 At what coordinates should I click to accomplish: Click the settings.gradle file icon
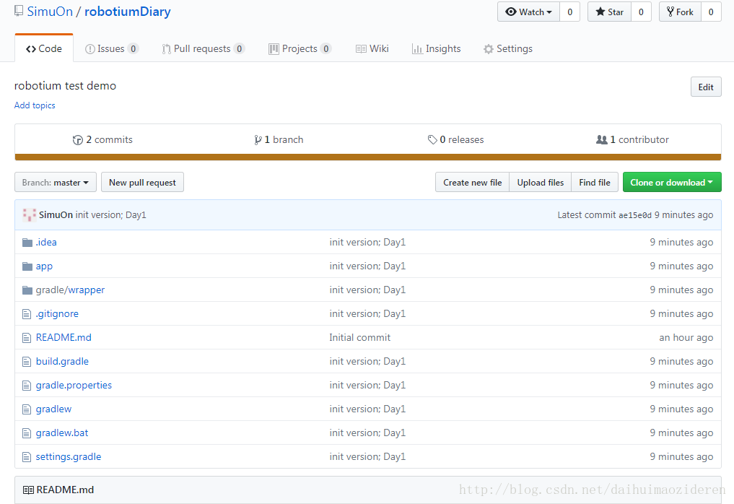[x=27, y=457]
